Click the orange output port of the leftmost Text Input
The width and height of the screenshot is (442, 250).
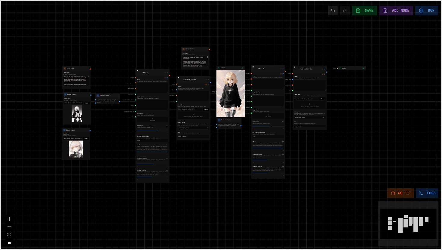[91, 69]
